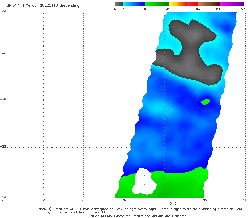Click the latitude axis label '-35'
The image size is (248, 218).
pyautogui.click(x=3, y=146)
